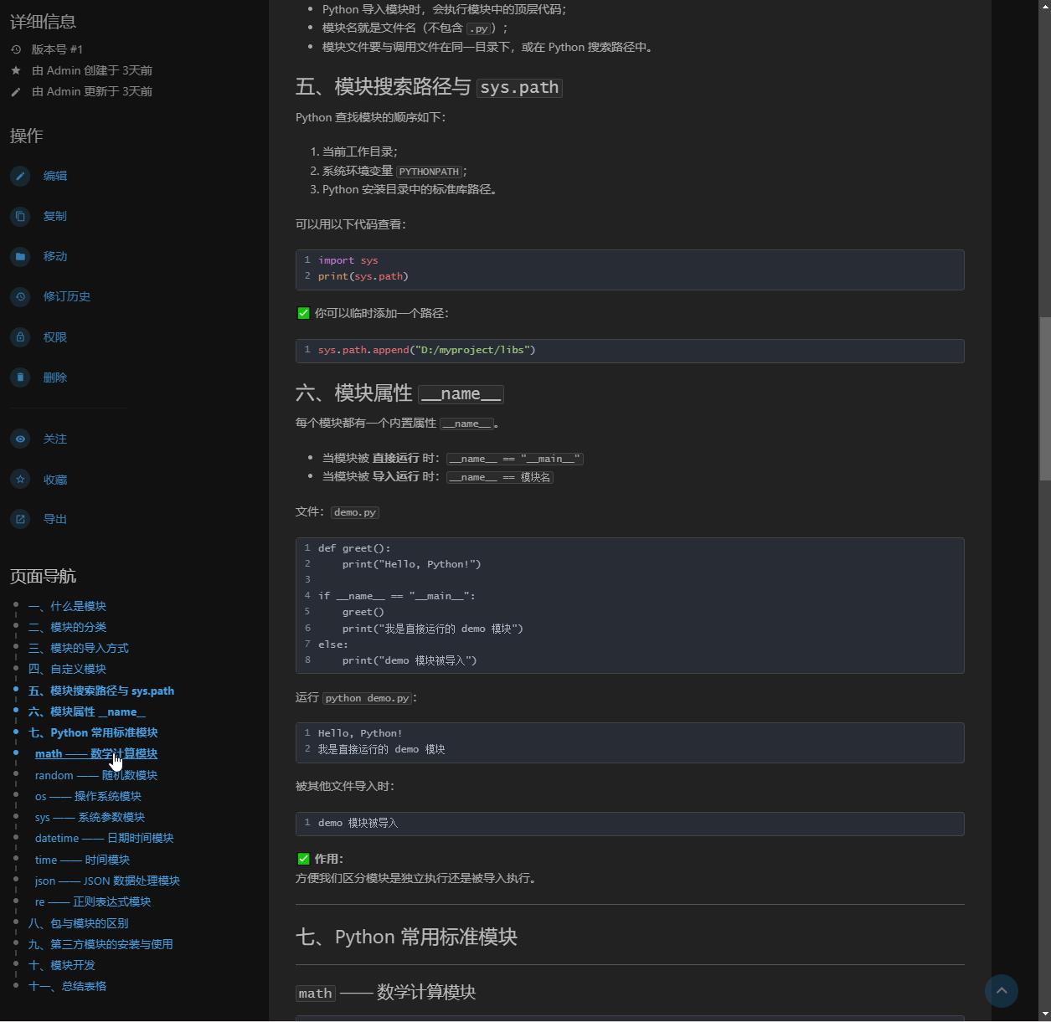This screenshot has width=1051, height=1022.
Task: Click the trash icon next to 删除
Action: (x=20, y=377)
